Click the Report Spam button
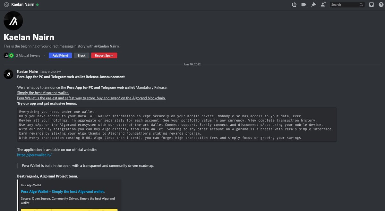Viewport: 385px width, 211px height. point(104,55)
